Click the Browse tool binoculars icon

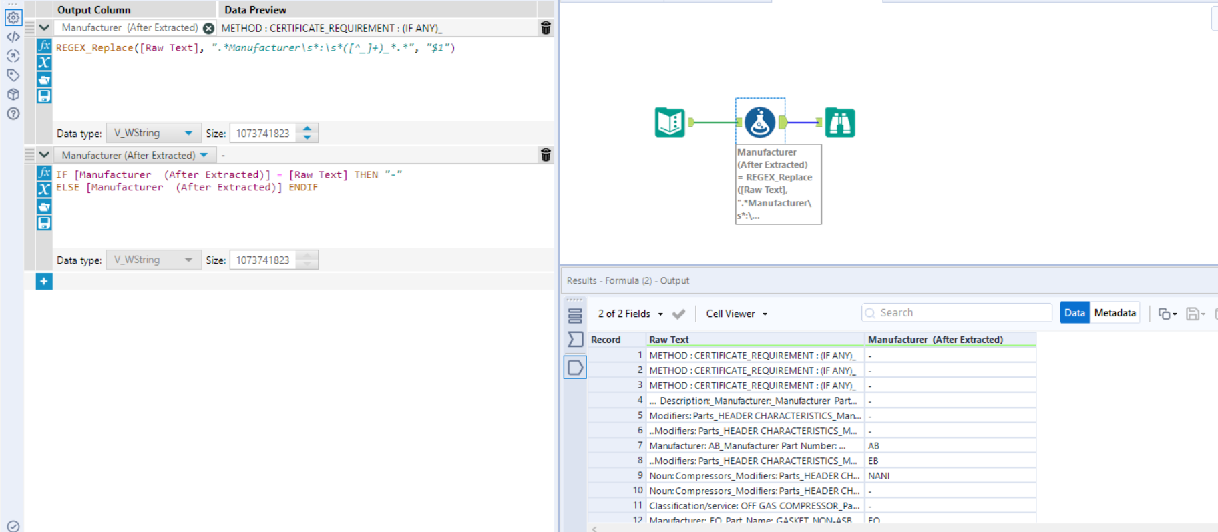(840, 122)
